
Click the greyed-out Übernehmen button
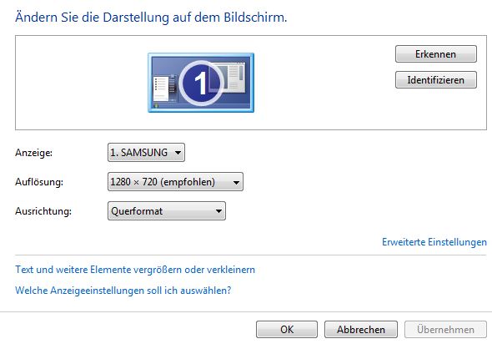click(445, 329)
